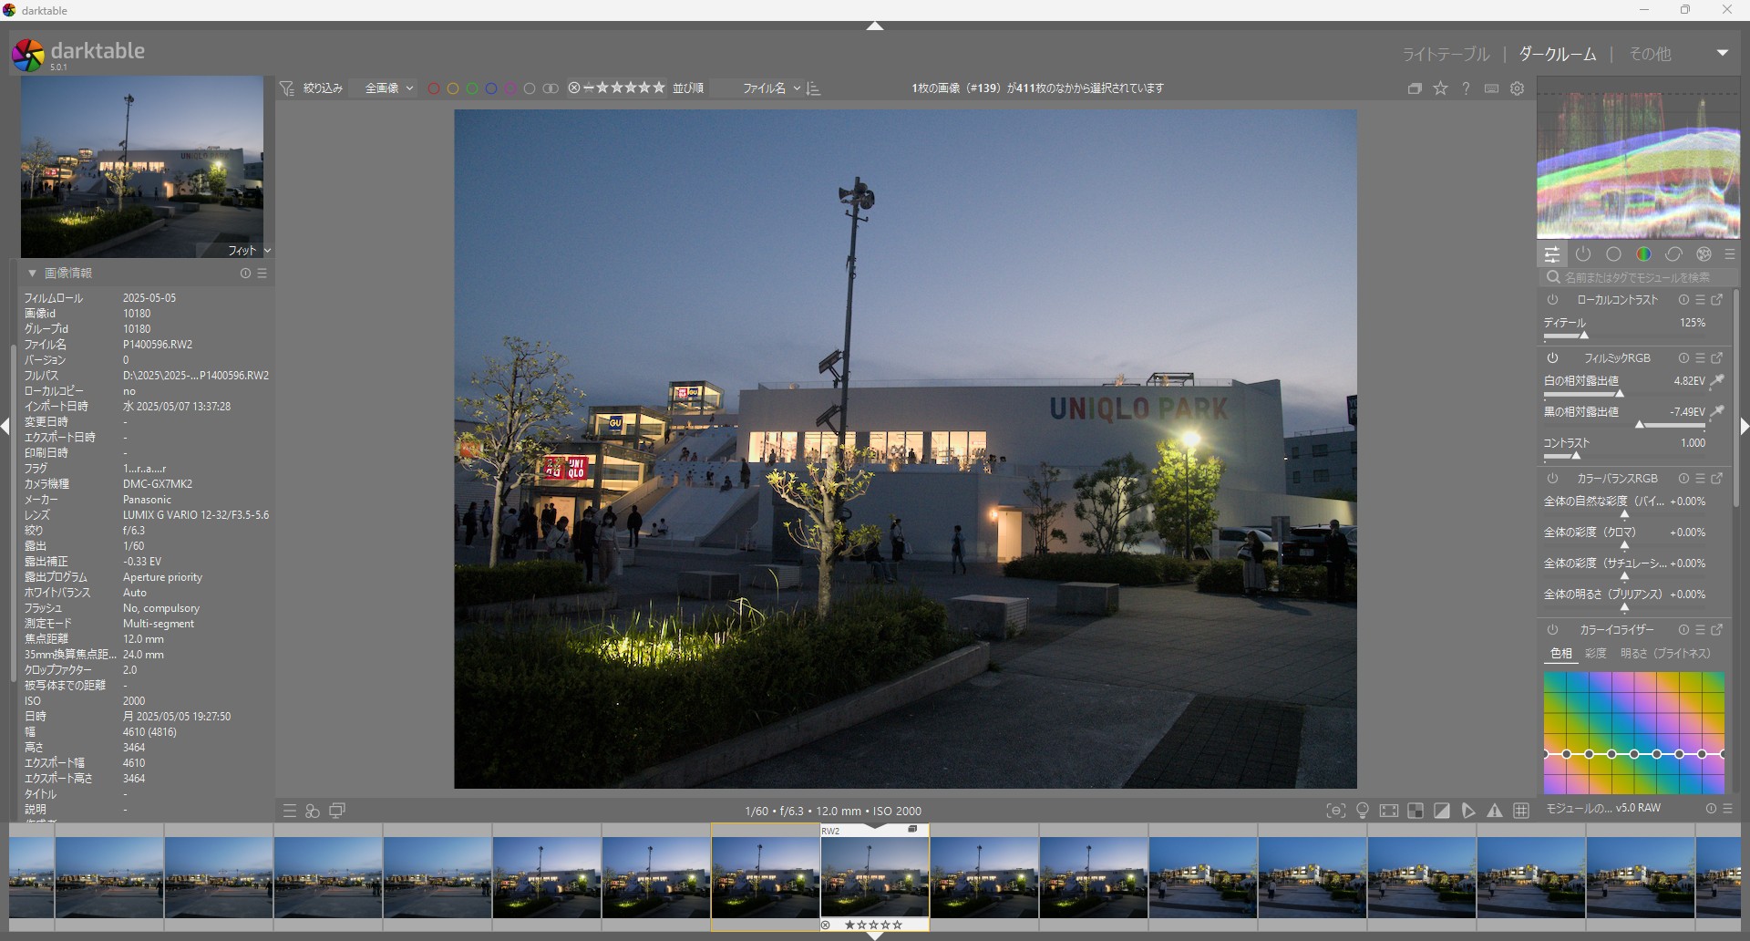Show active modules tab
Screen dimensions: 1750x941
(x=1583, y=254)
